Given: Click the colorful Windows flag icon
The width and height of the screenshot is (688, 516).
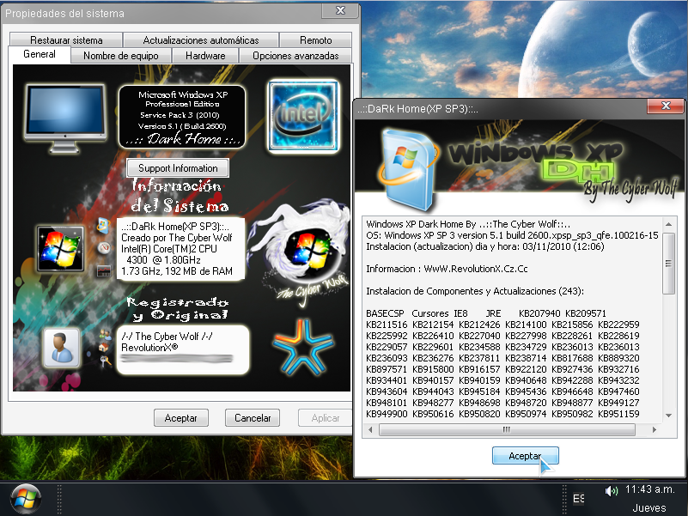Looking at the screenshot, I should pyautogui.click(x=60, y=249).
